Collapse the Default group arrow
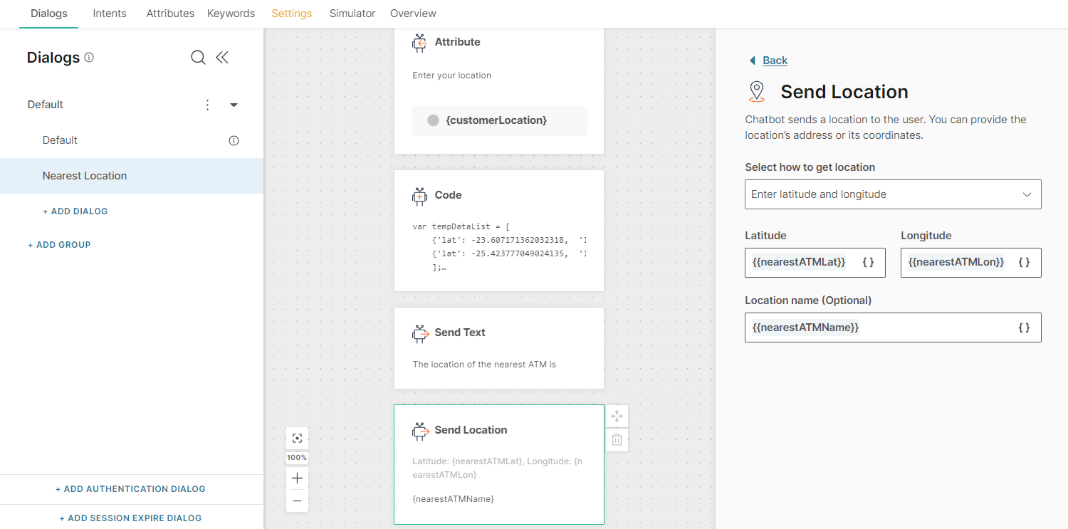The image size is (1068, 529). tap(234, 105)
